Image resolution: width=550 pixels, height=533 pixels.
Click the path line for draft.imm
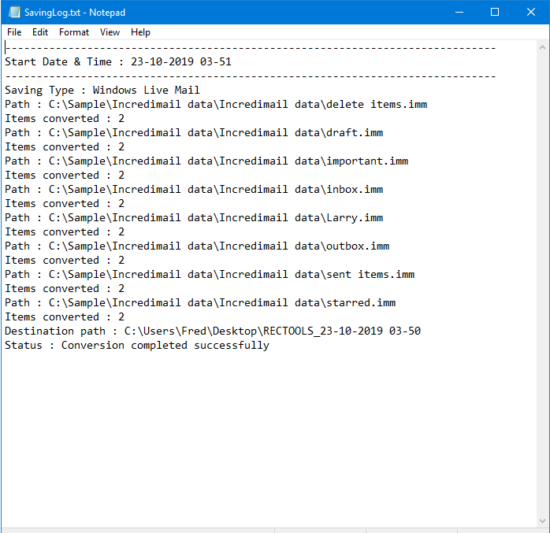pos(194,133)
